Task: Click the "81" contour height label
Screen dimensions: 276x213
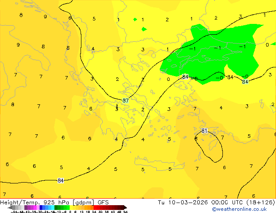Action: [x=204, y=130]
